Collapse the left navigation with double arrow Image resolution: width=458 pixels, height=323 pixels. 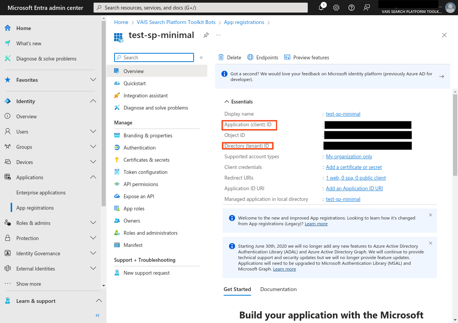point(97,315)
